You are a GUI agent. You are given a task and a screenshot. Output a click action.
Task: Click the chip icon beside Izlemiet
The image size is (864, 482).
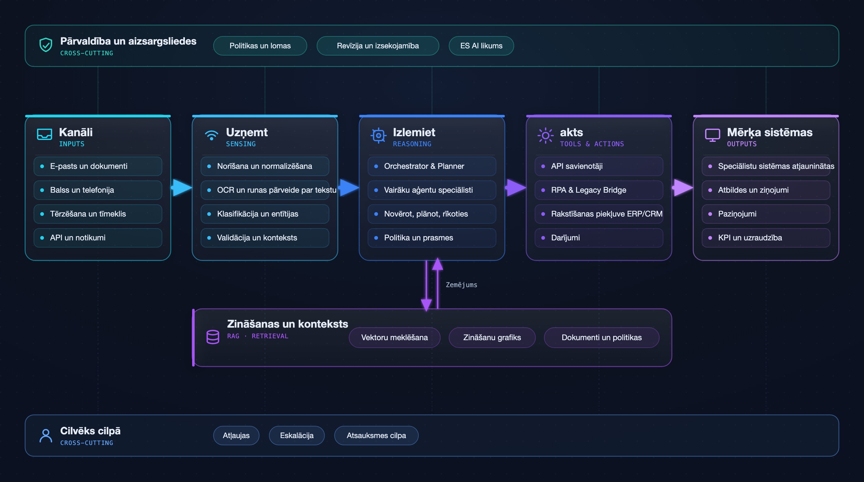click(378, 136)
